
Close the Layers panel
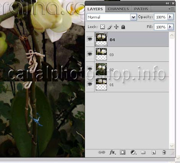[173, 3]
